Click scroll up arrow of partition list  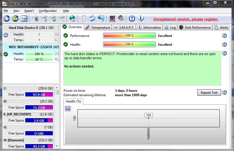pos(57,88)
